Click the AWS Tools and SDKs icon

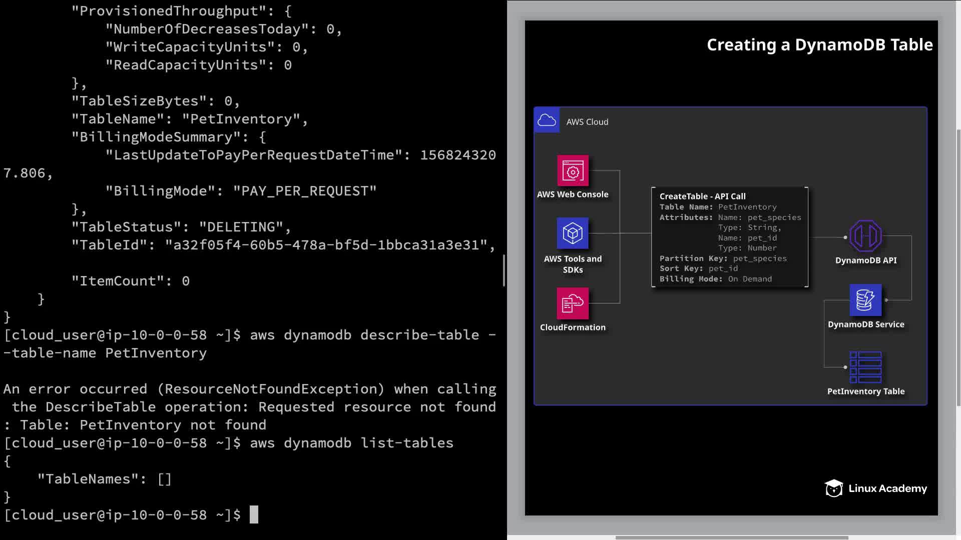573,233
